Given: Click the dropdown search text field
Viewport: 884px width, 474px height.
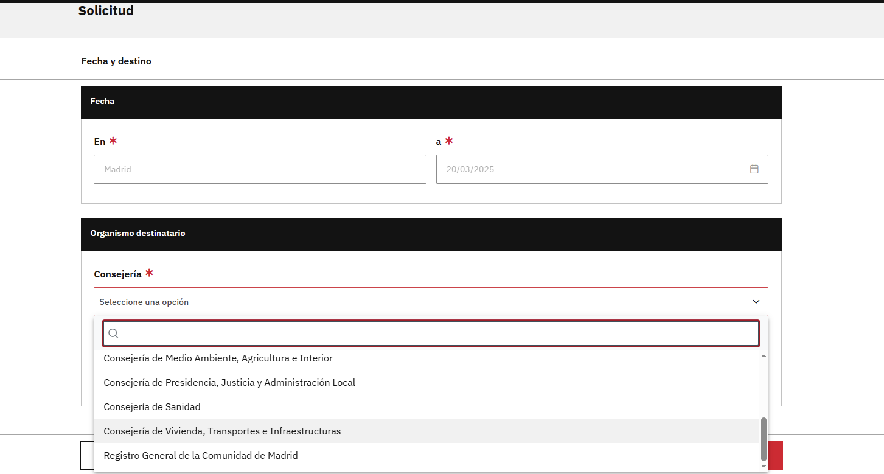Looking at the screenshot, I should 438,333.
